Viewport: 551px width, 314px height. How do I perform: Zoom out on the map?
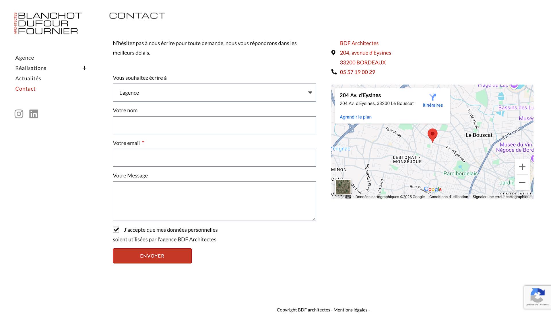pyautogui.click(x=522, y=182)
